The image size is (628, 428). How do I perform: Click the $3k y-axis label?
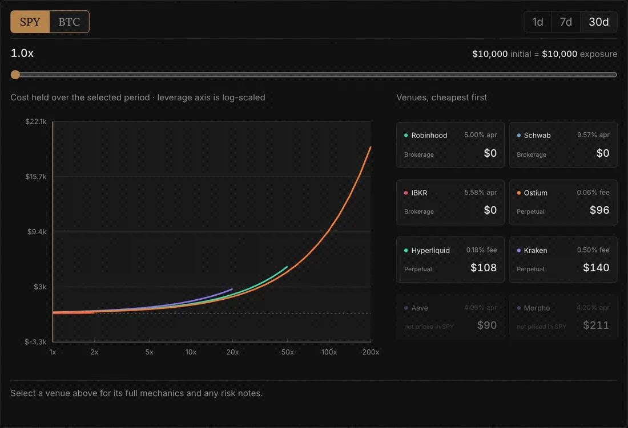(40, 287)
